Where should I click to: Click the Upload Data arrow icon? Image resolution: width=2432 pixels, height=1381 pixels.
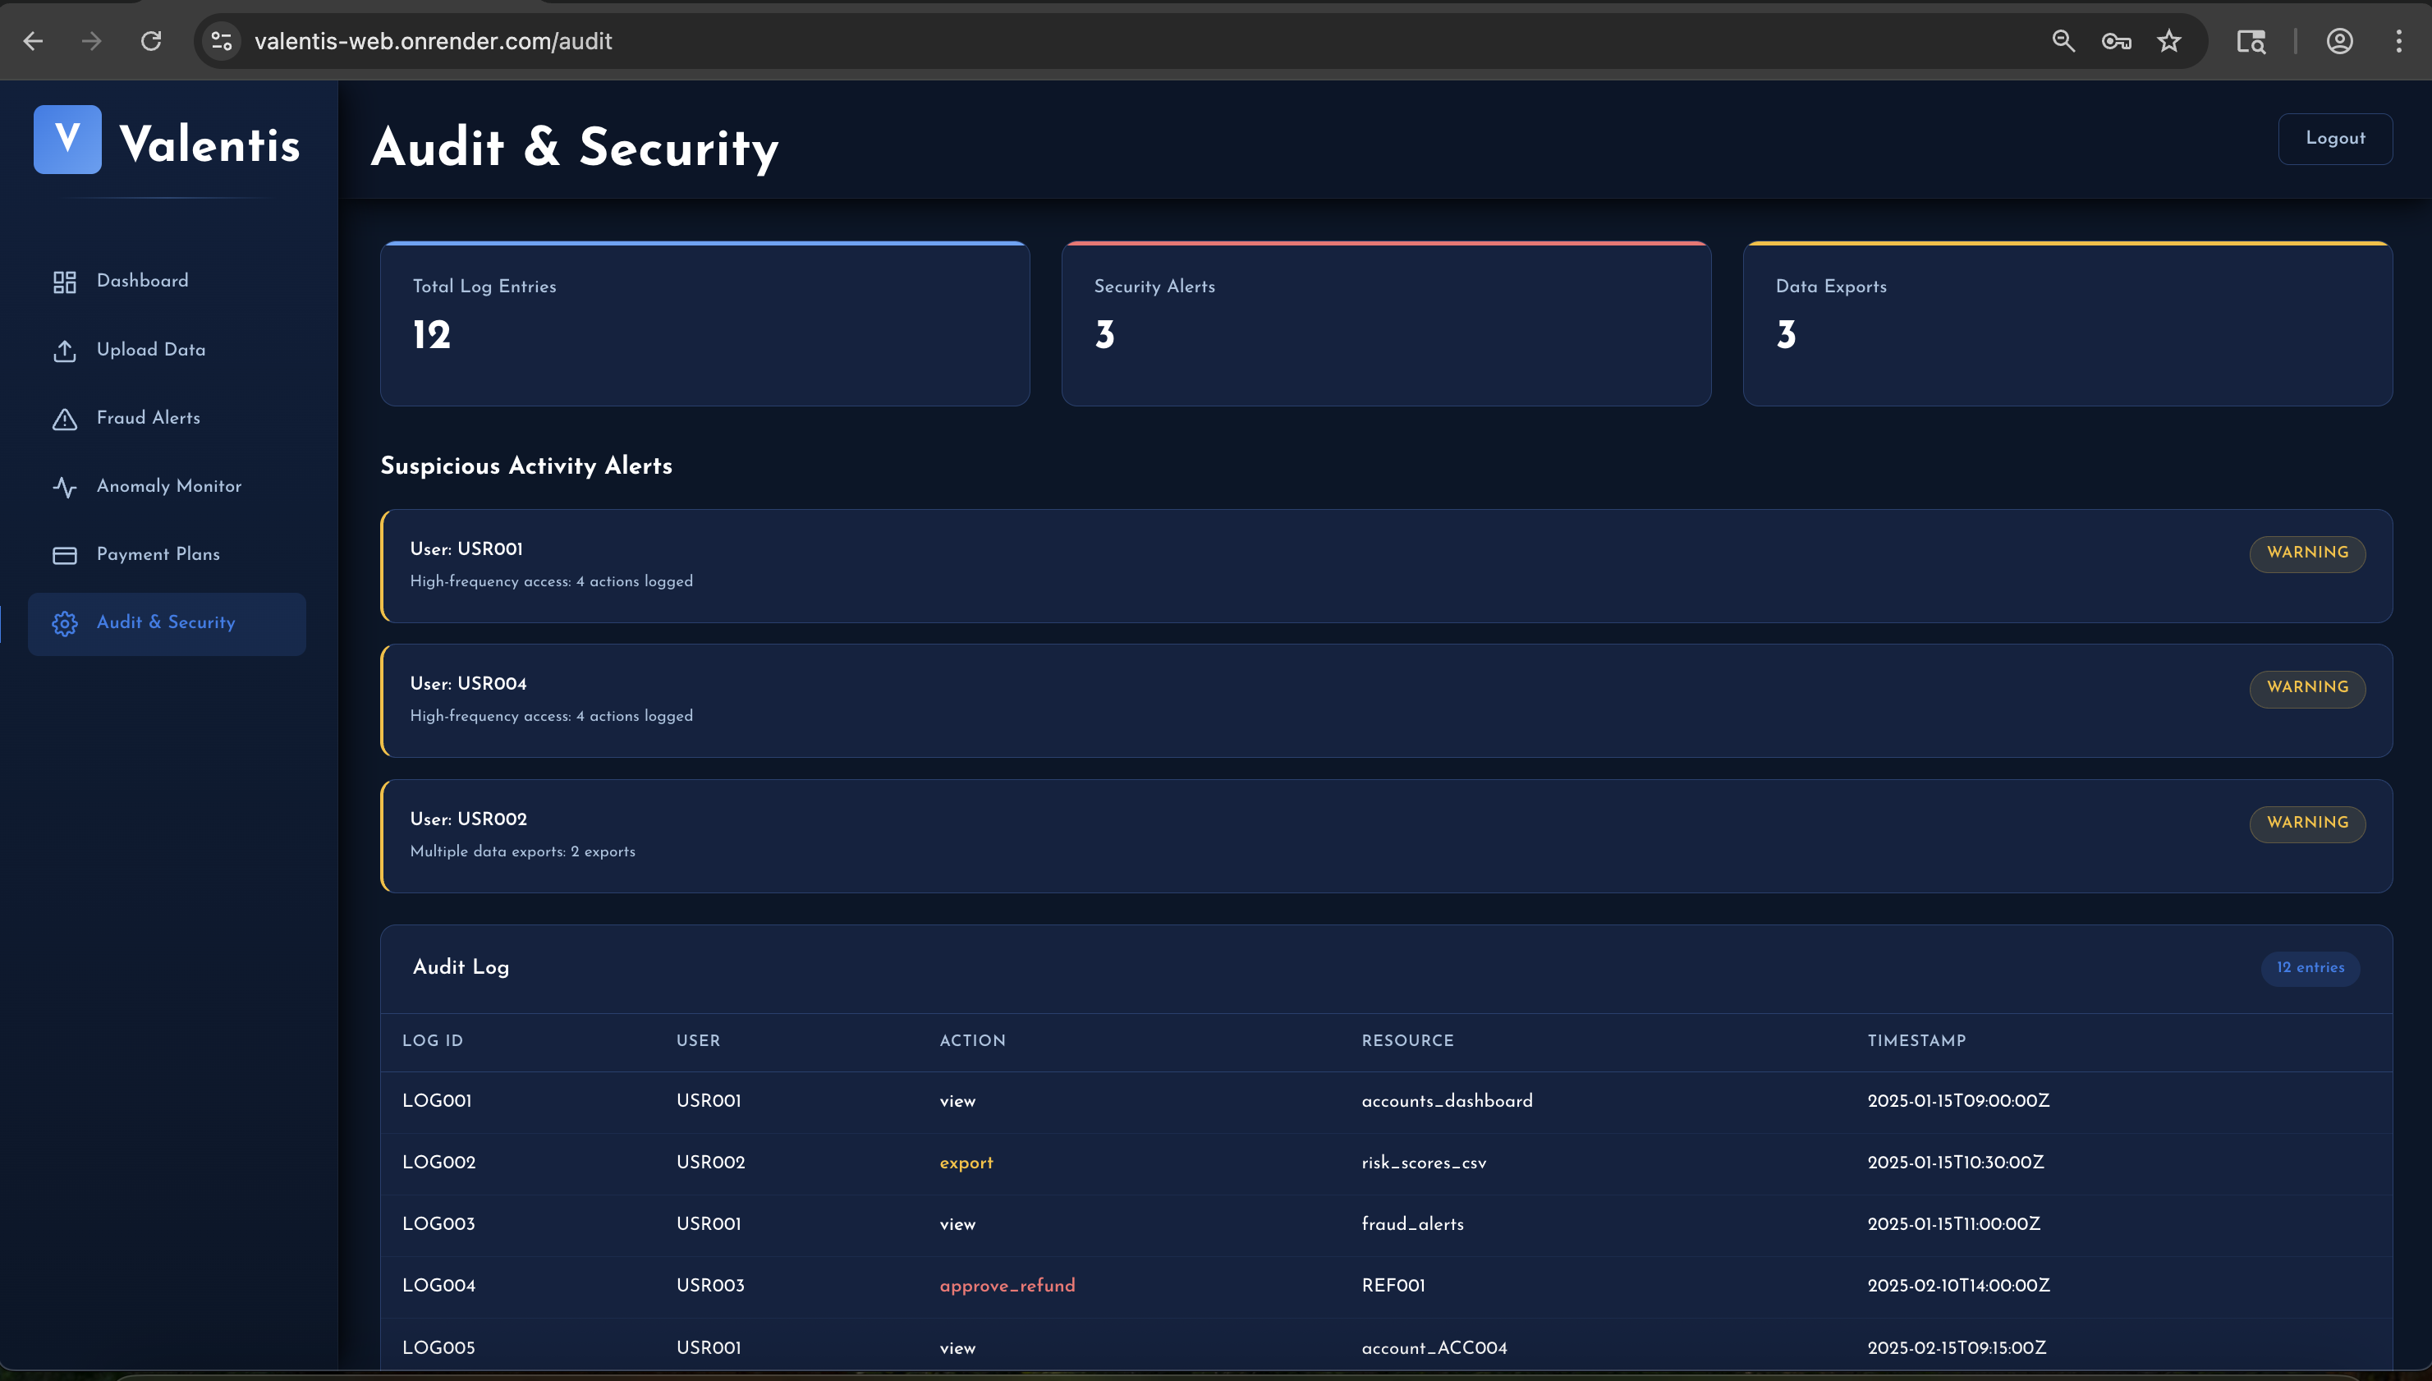[65, 350]
